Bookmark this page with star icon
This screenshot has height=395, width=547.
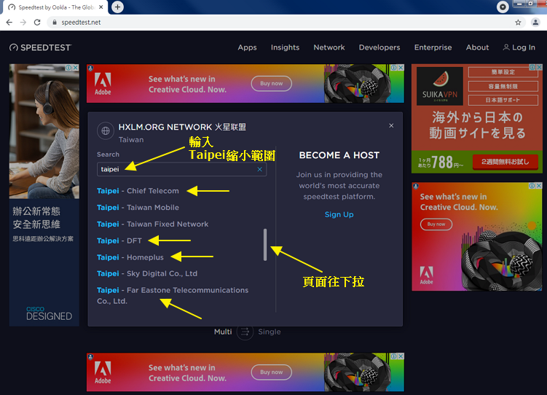tap(518, 23)
